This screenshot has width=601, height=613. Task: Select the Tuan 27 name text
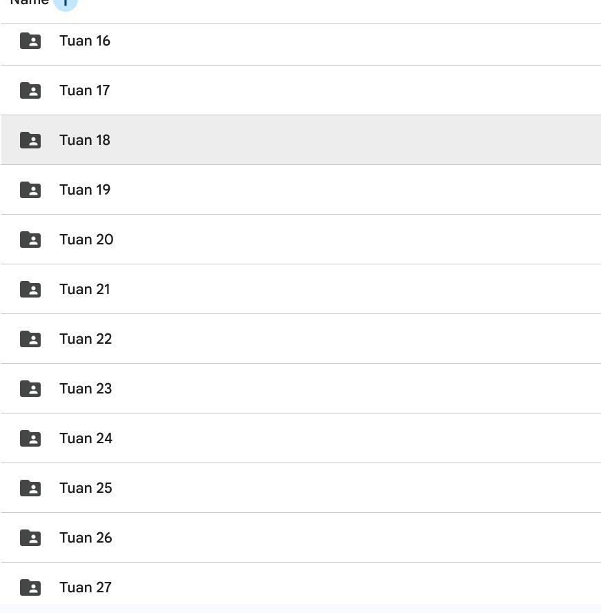coord(86,587)
